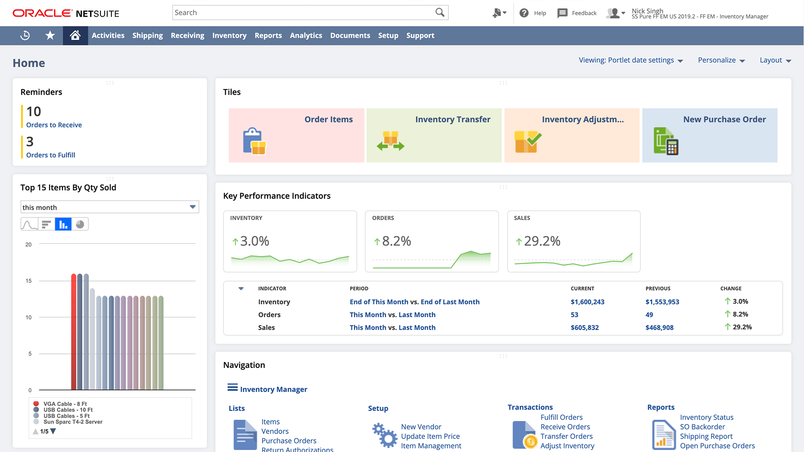Open the Orders to Receive reminder
The width and height of the screenshot is (804, 452).
pos(54,125)
